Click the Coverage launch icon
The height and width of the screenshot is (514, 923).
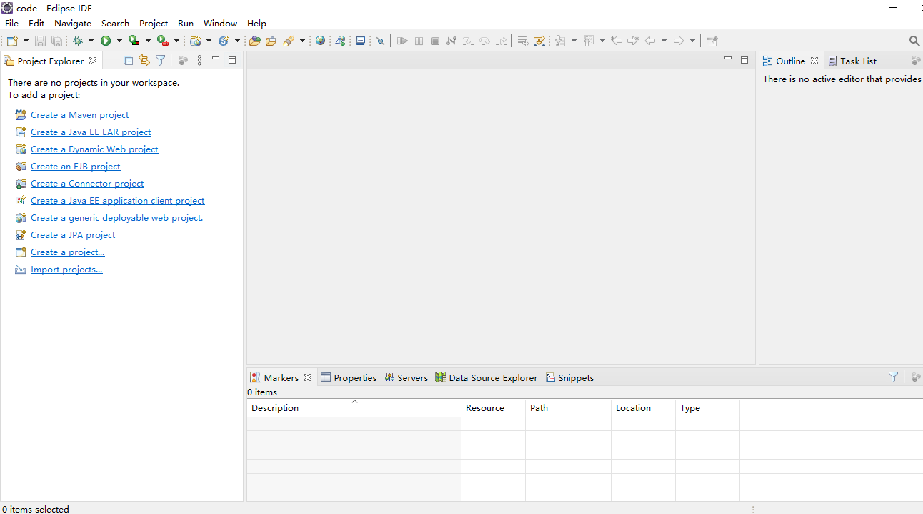click(134, 41)
